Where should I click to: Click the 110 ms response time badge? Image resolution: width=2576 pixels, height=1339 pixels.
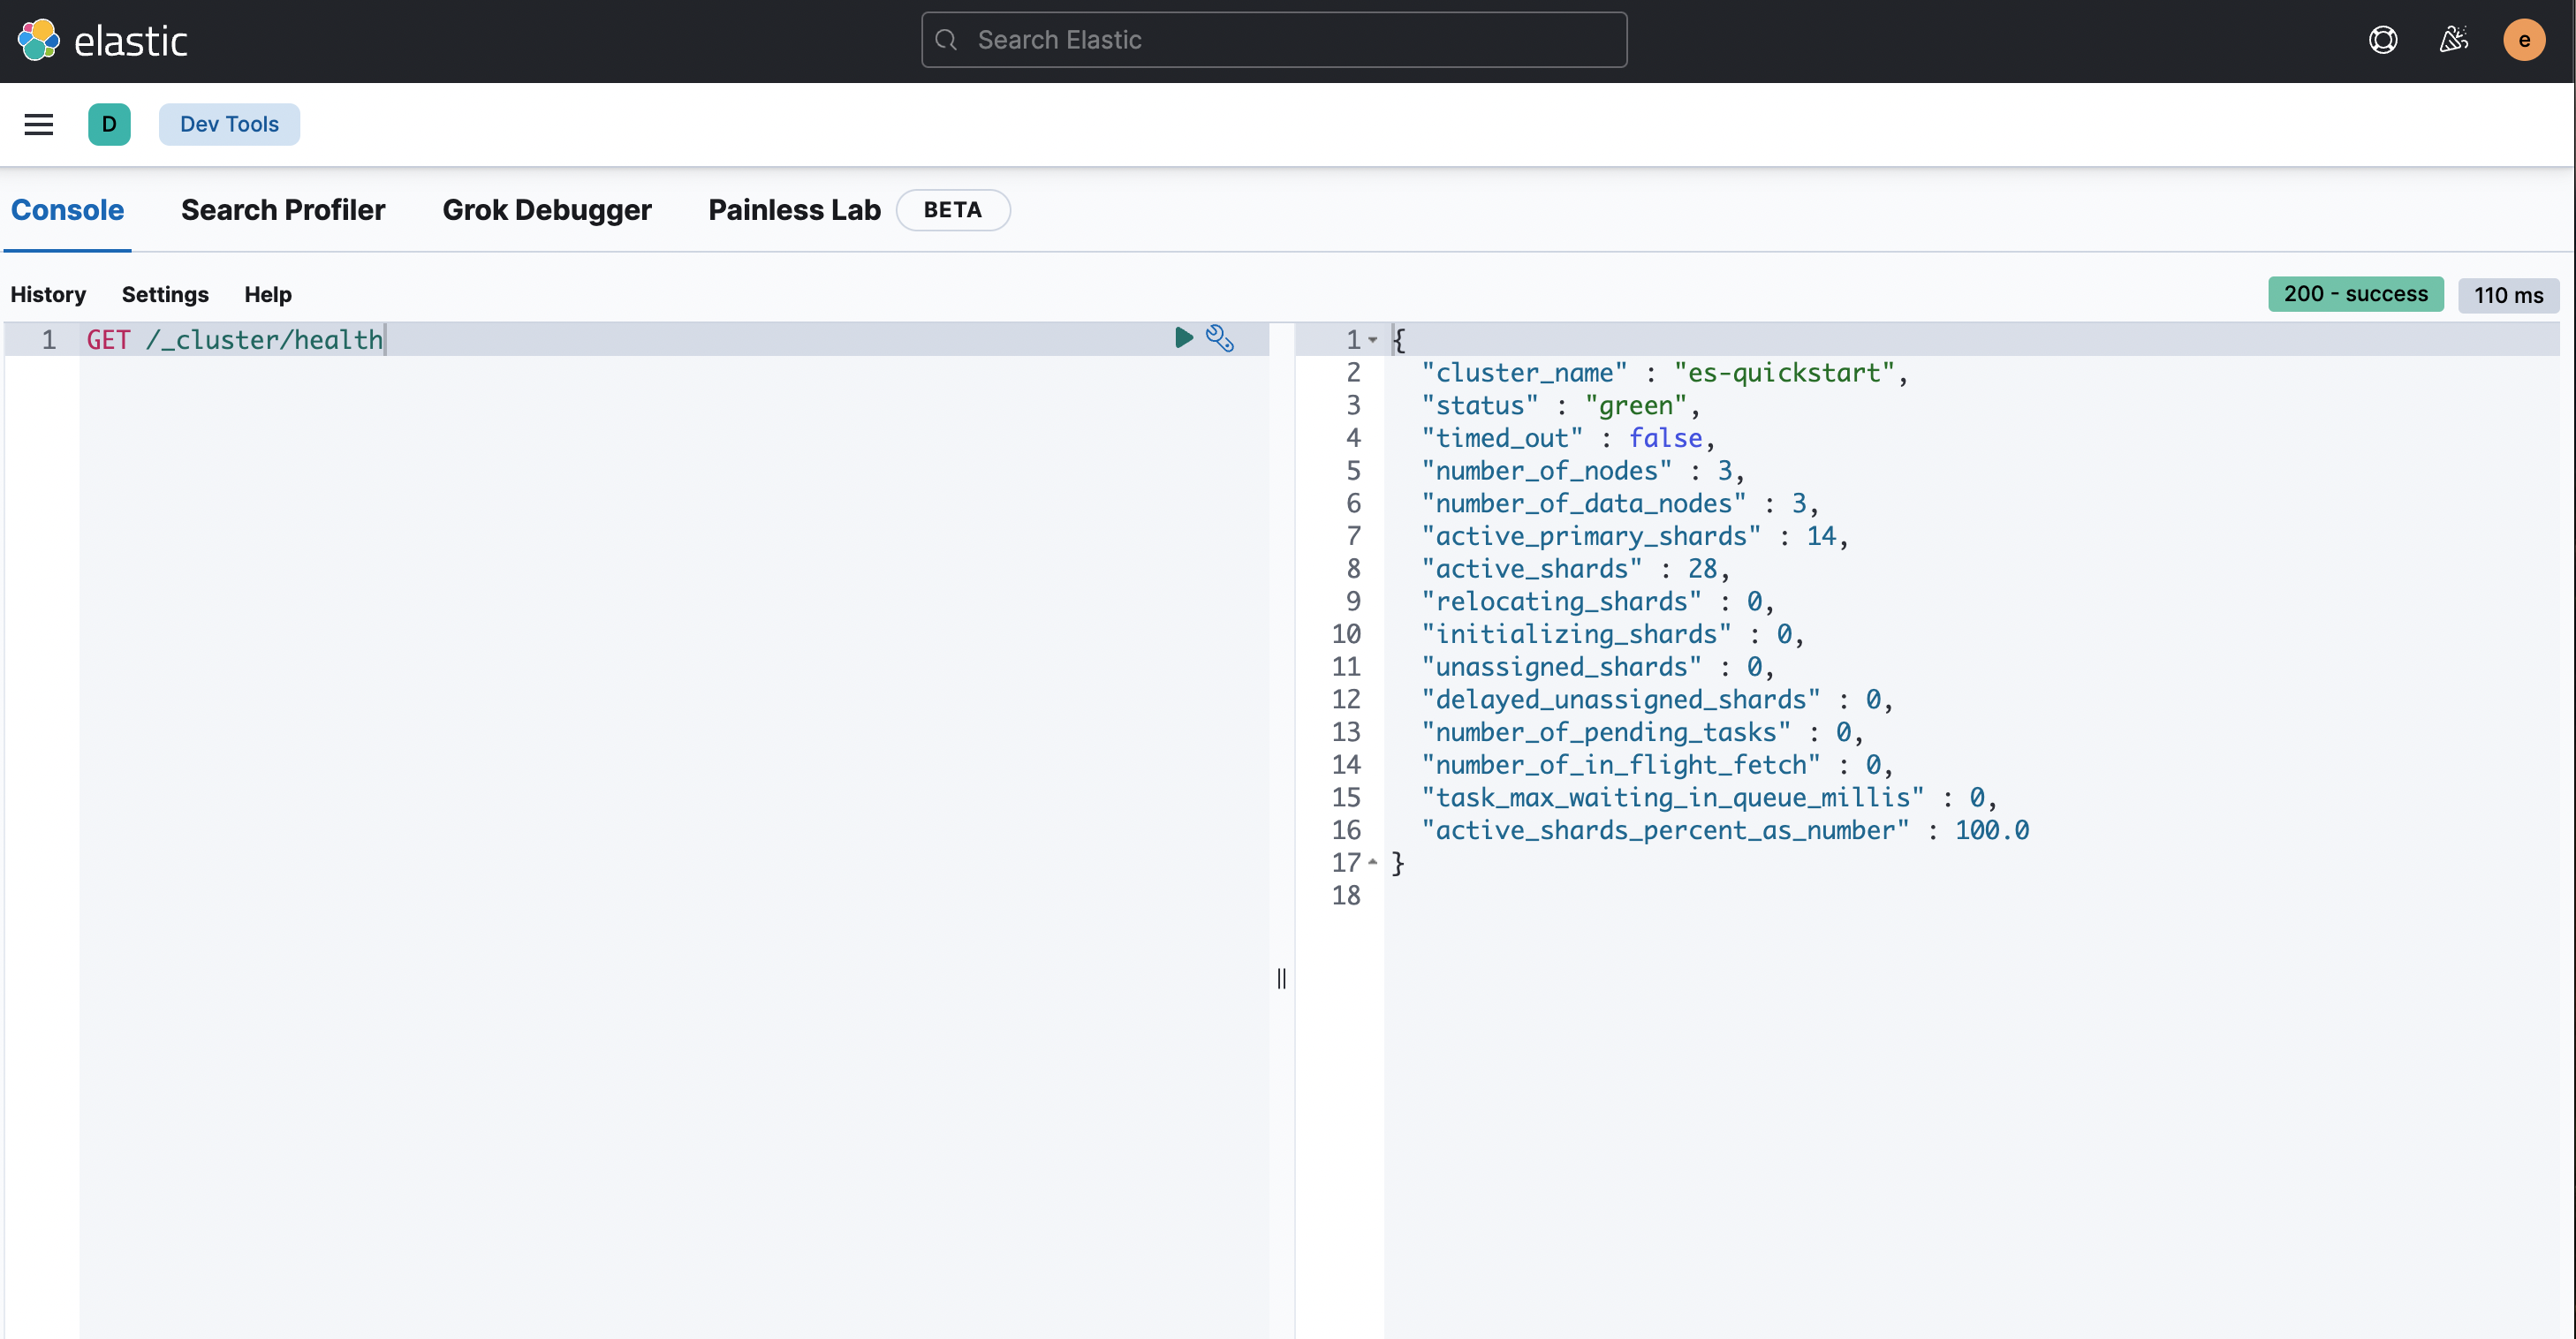point(2508,295)
